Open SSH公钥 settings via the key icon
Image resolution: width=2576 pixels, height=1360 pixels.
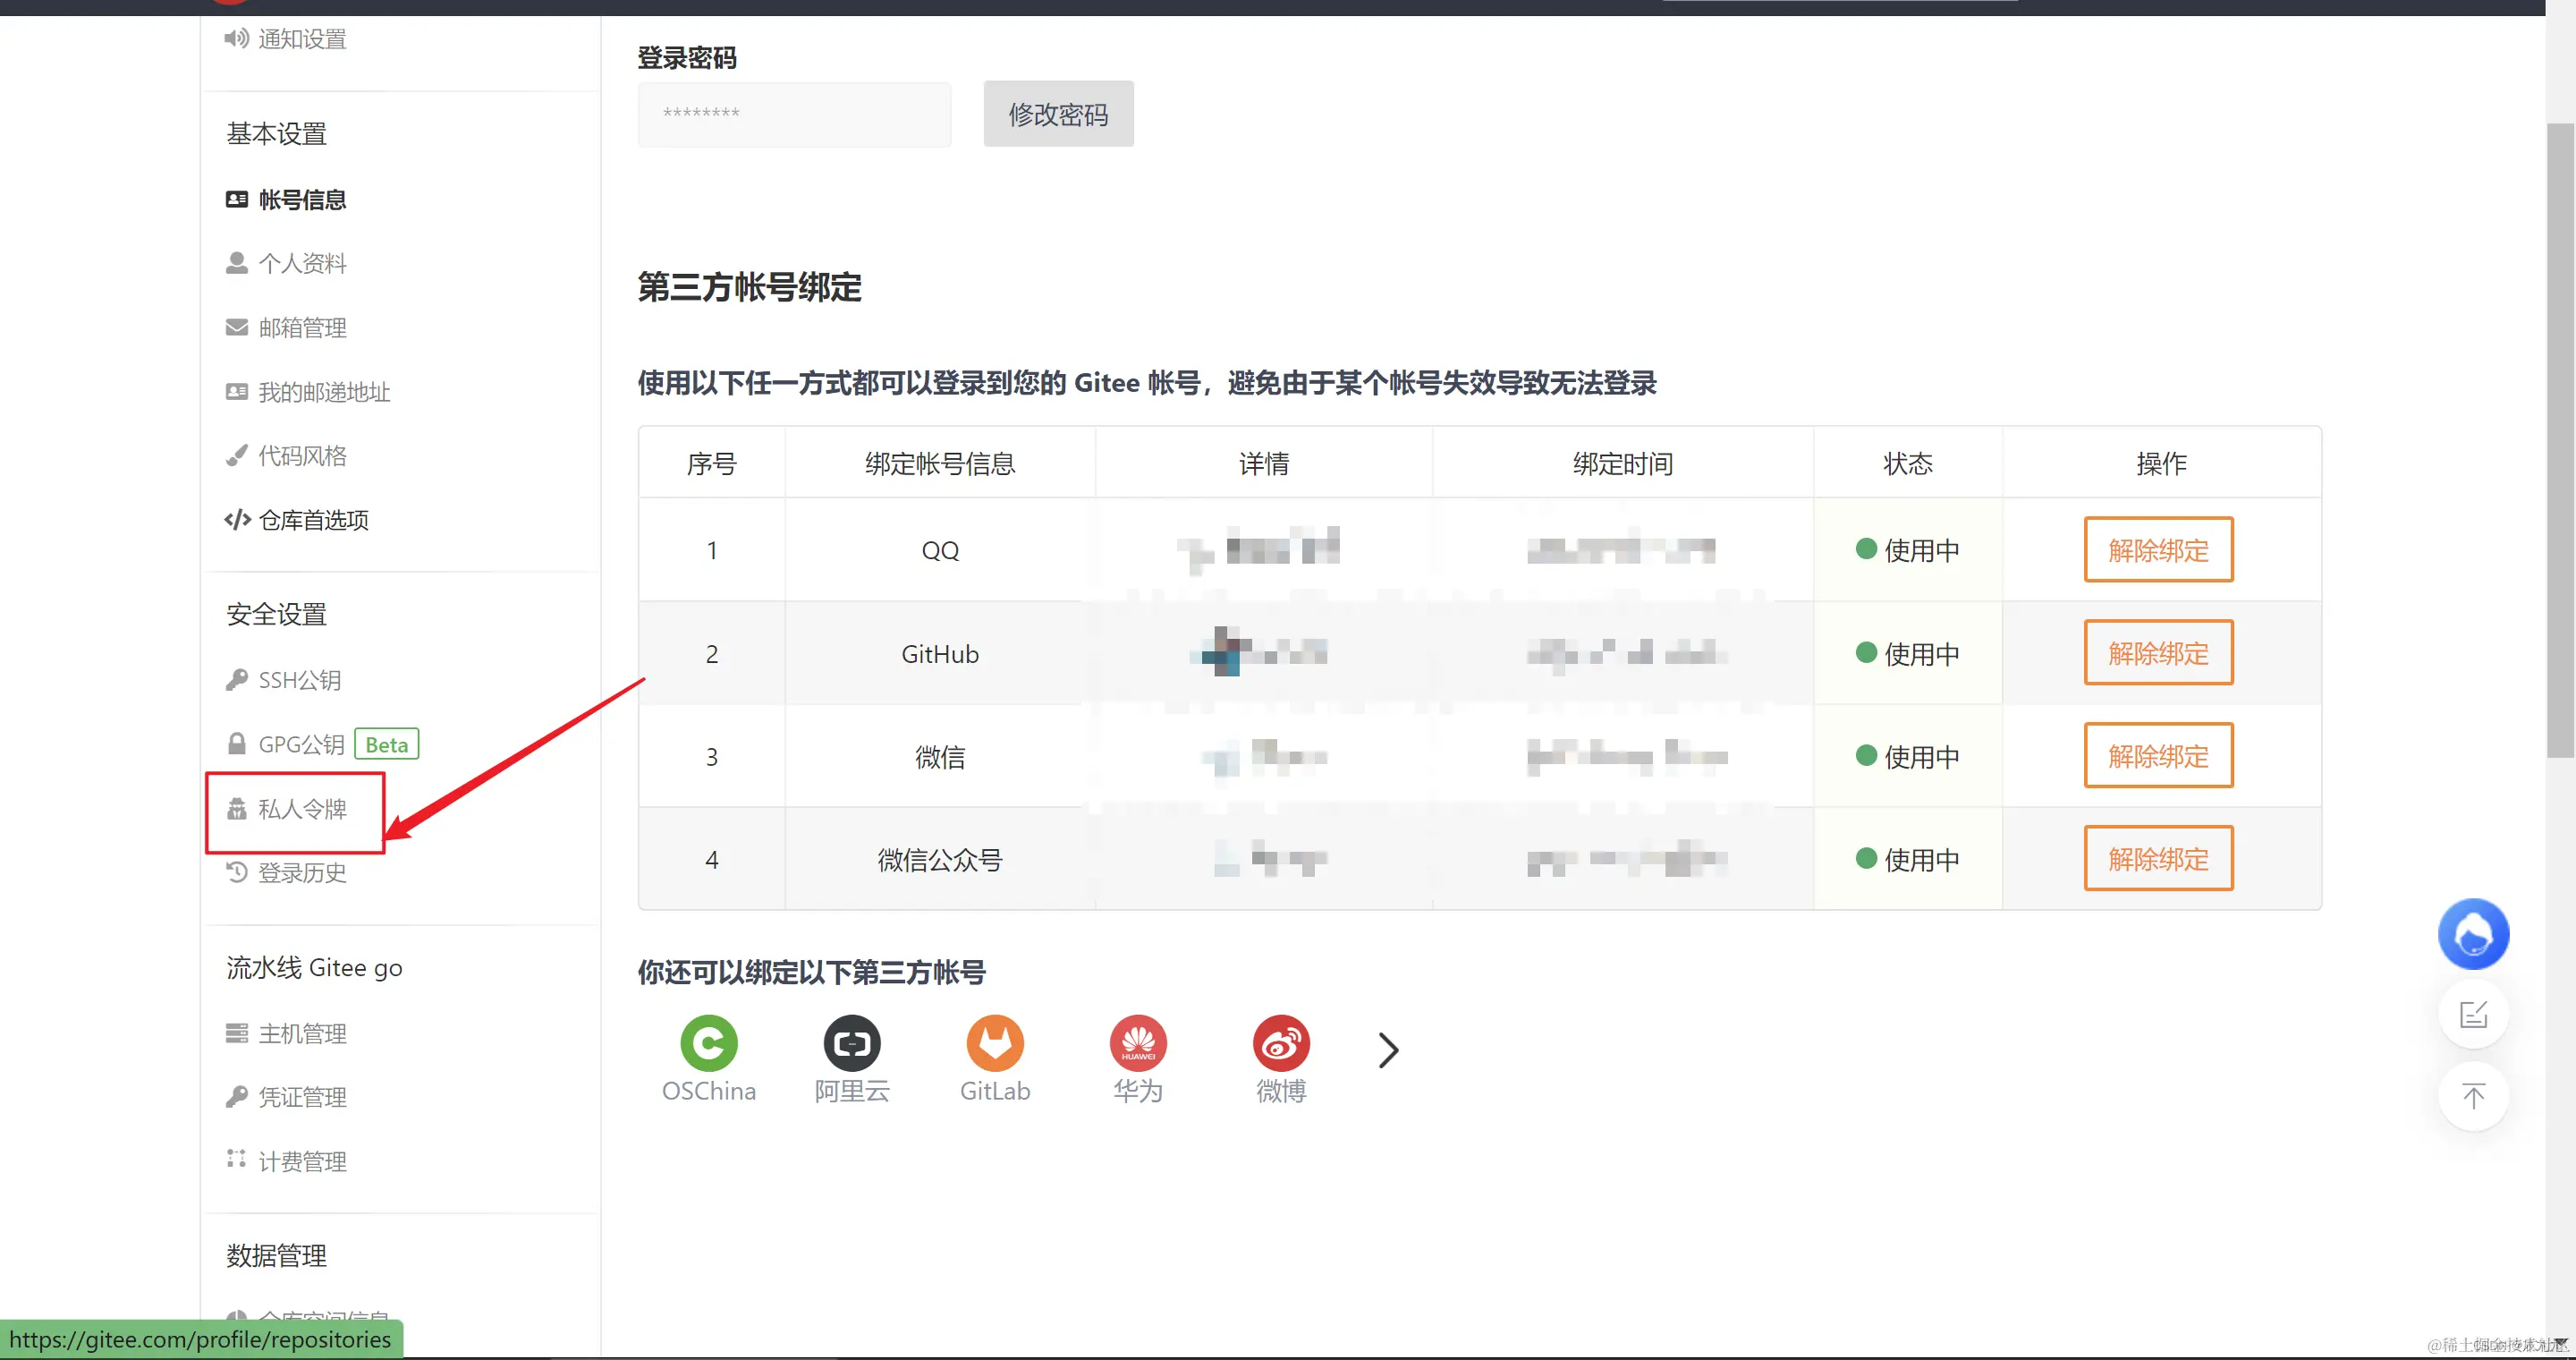tap(237, 679)
